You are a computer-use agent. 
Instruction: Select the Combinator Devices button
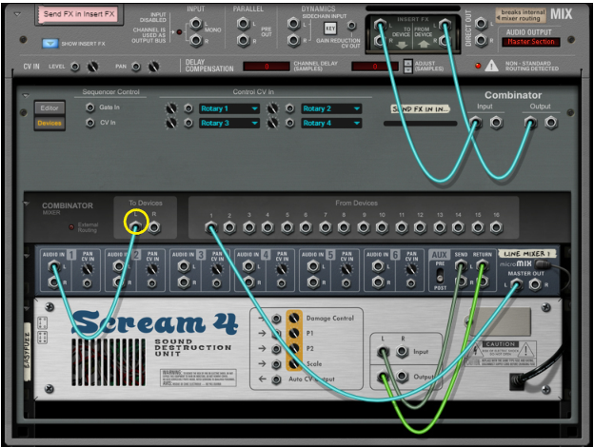pos(49,123)
